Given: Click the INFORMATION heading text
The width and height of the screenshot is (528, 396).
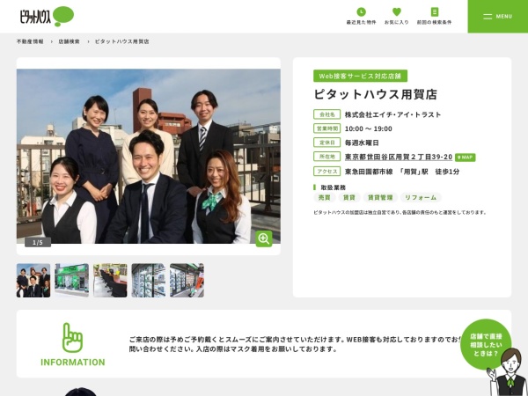Looking at the screenshot, I should (73, 363).
